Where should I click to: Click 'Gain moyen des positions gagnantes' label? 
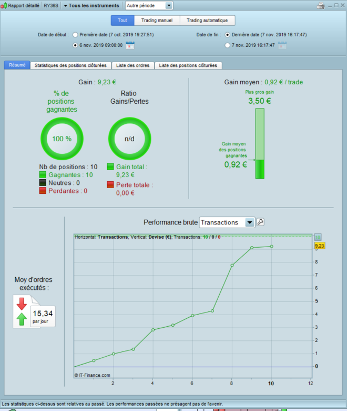click(233, 150)
